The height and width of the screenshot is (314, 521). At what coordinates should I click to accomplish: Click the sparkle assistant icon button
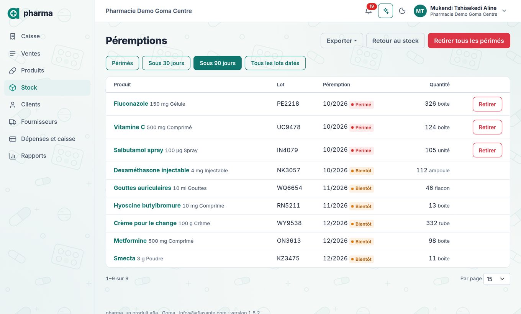tap(385, 11)
